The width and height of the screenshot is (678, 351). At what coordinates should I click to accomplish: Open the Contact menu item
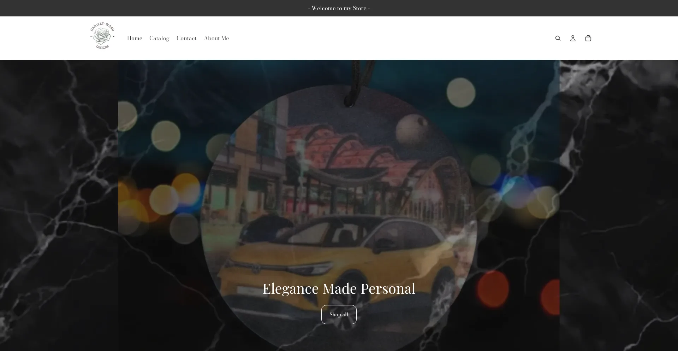(186, 38)
